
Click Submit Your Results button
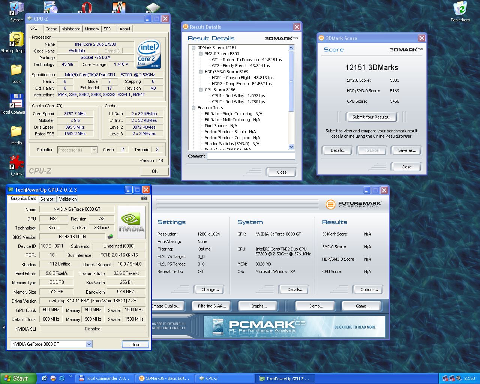point(372,117)
